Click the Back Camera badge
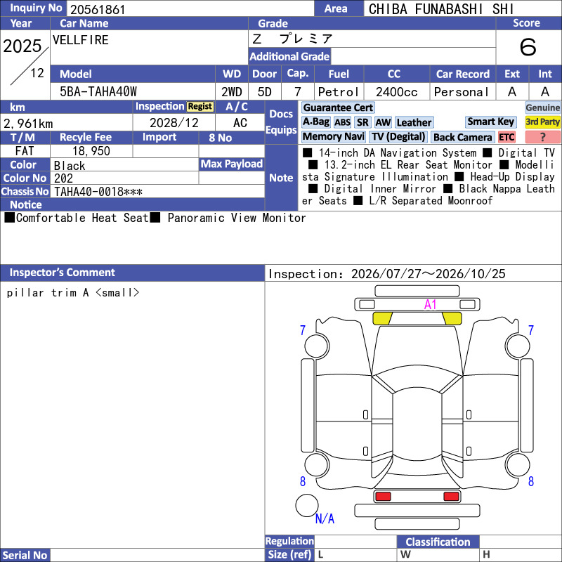562x562 pixels. (463, 137)
